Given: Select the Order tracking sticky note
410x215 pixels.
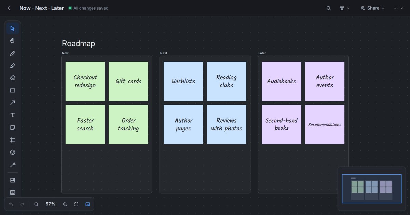Looking at the screenshot, I should pyautogui.click(x=128, y=125).
